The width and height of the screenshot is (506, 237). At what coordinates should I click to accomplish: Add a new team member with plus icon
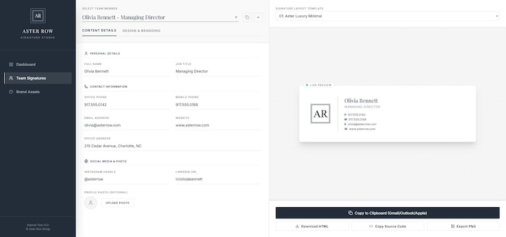(258, 17)
